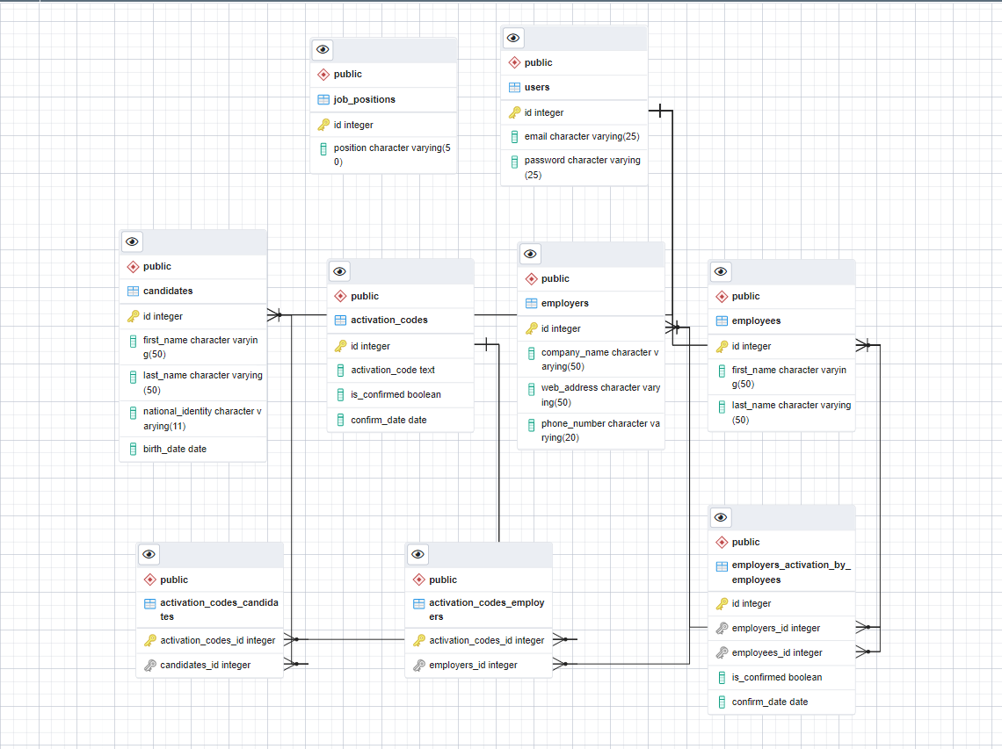This screenshot has height=749, width=1002.
Task: Click the key icon of employees id integer
Action: pyautogui.click(x=722, y=347)
